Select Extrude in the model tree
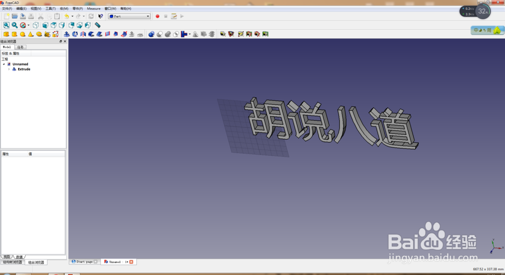 click(x=24, y=69)
